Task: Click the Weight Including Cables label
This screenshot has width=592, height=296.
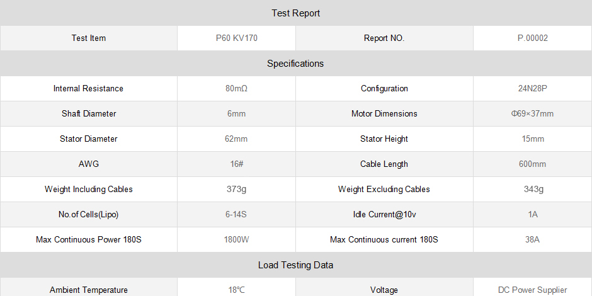Action: coord(89,190)
